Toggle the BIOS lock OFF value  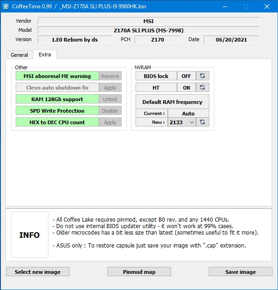[x=186, y=76]
